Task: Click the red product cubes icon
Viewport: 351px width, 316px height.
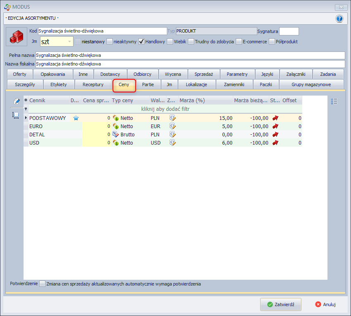Action: (16, 37)
